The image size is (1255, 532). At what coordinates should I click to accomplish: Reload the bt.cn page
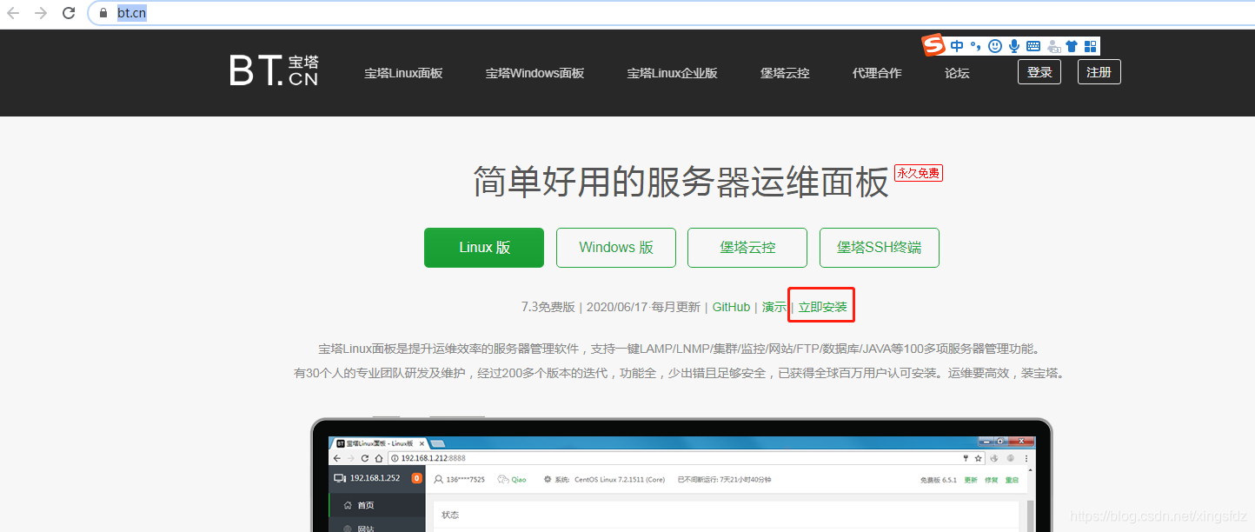[69, 13]
